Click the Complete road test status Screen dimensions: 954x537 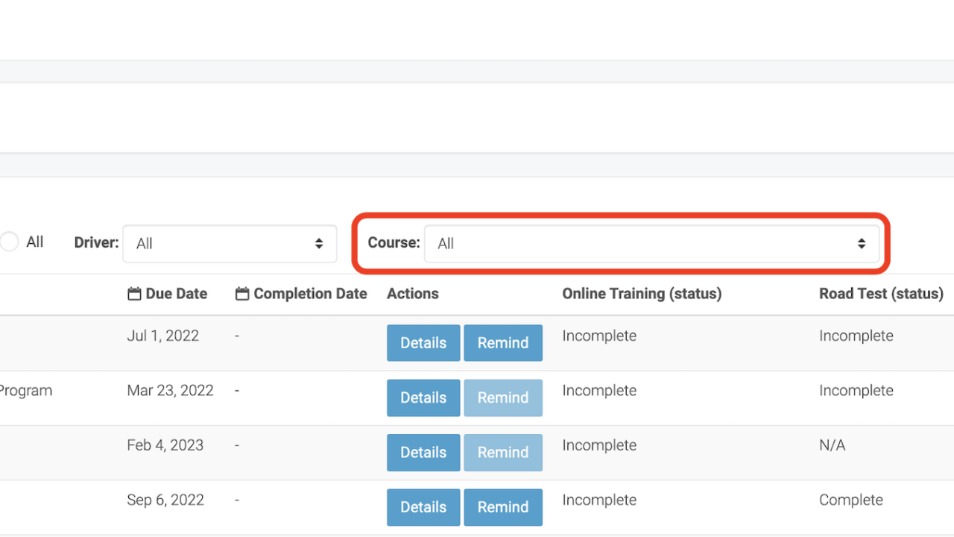pos(850,500)
